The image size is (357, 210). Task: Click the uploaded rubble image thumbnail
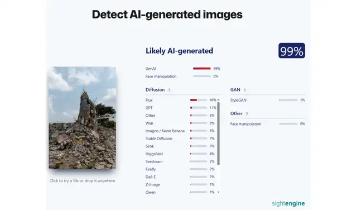pos(82,118)
